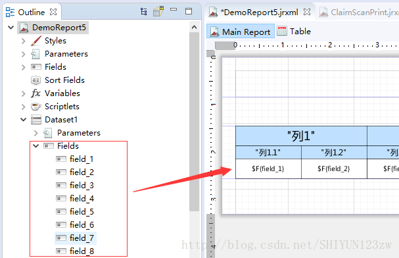399x258 pixels.
Task: Collapse the Fields node under Dataset1
Action: 36,146
